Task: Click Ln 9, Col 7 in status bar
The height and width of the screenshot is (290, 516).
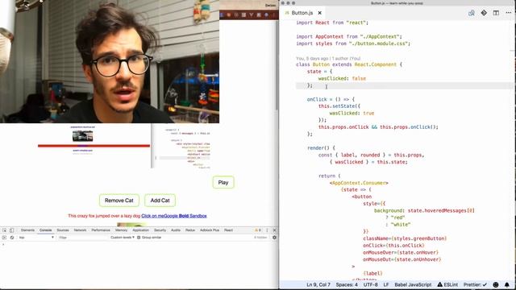Action: pyautogui.click(x=318, y=284)
